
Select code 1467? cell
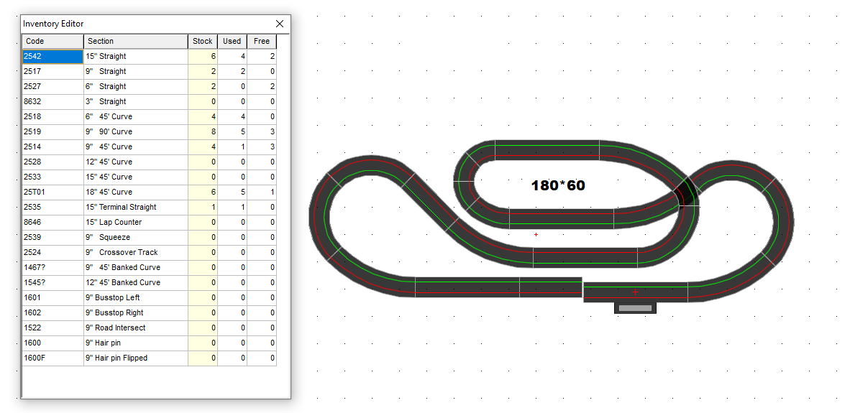(52, 267)
